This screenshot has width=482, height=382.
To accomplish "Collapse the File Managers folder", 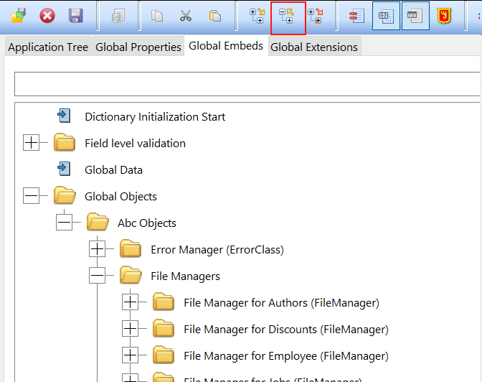I will click(97, 276).
